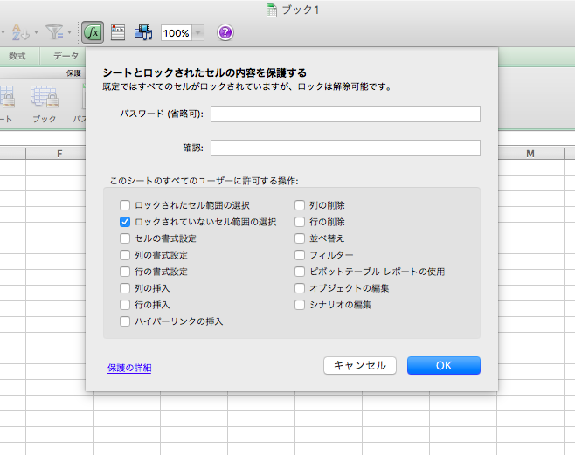
Task: Click the パスワード input field
Action: point(345,114)
